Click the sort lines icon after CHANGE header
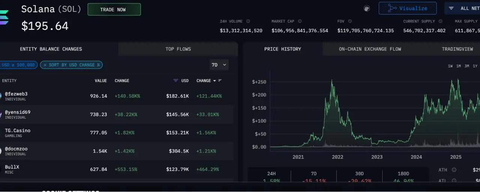 coord(220,81)
